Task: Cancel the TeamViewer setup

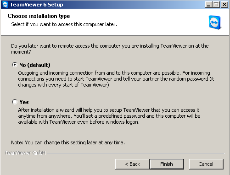Action: [x=206, y=164]
